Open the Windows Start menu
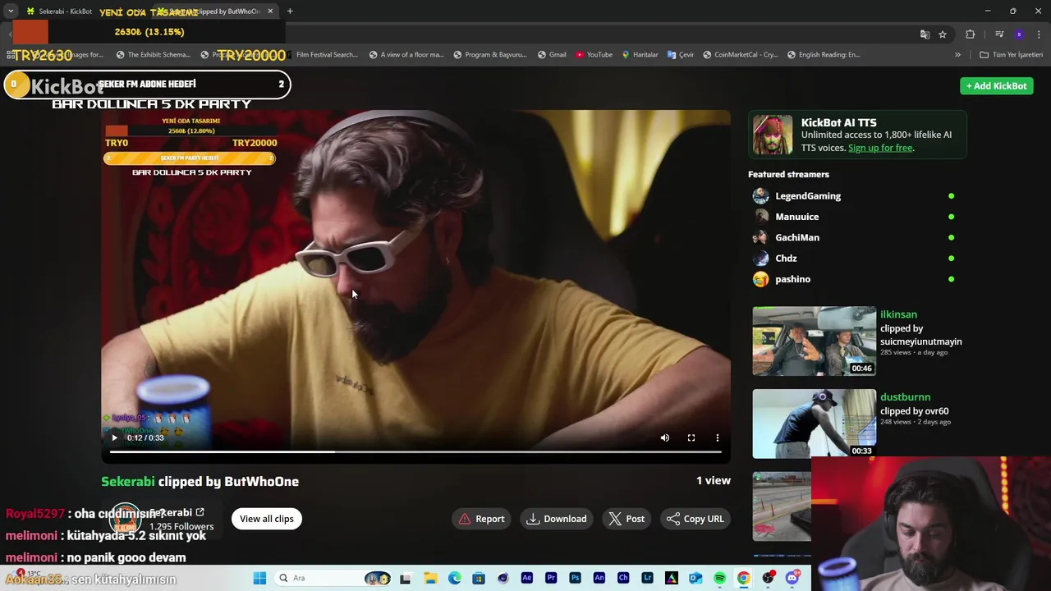This screenshot has width=1051, height=591. tap(259, 579)
